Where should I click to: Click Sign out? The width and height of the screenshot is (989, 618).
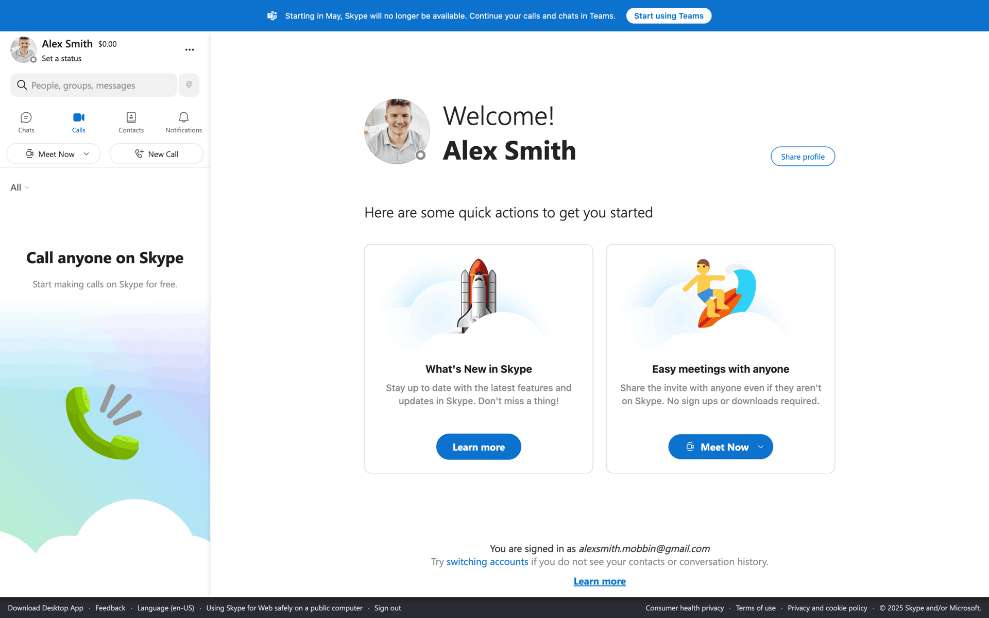(387, 608)
